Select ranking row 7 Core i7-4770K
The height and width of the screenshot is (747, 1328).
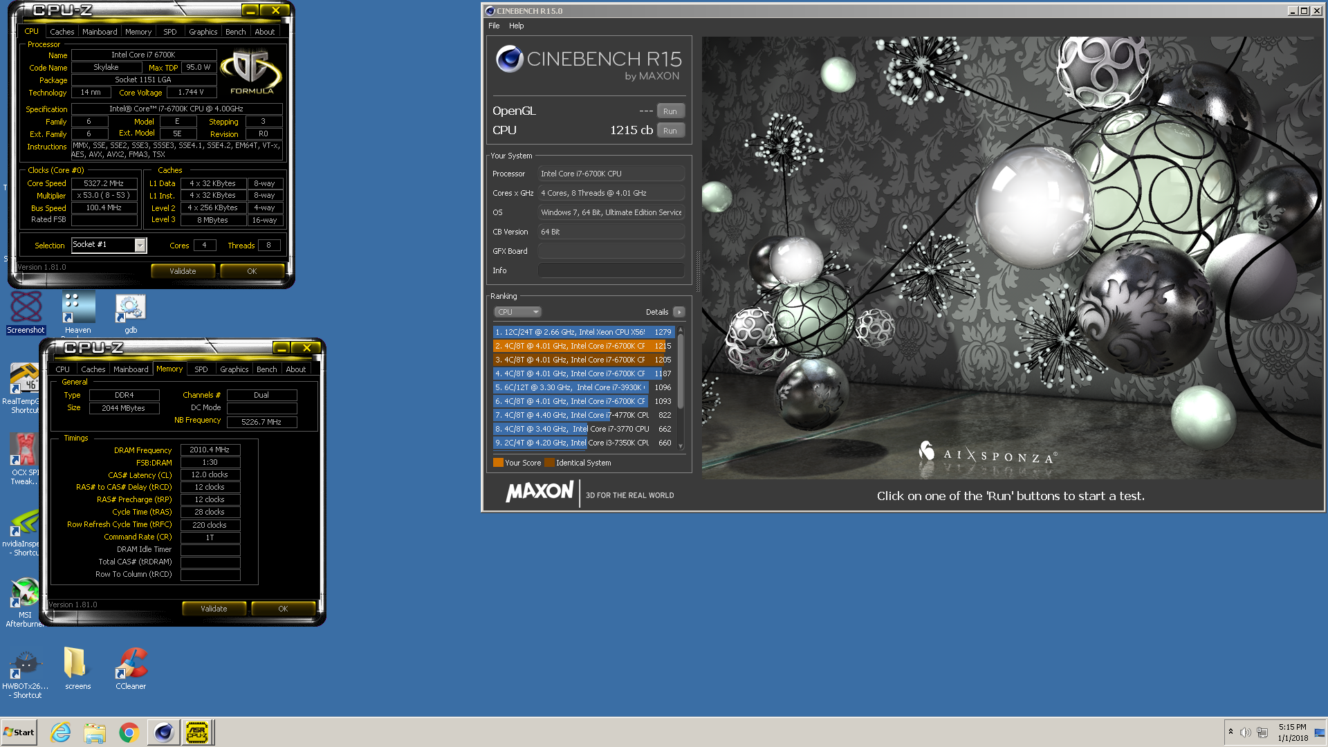click(x=583, y=415)
